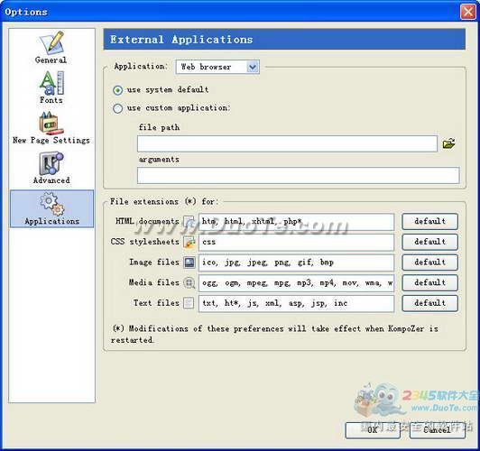Select 'use custom application' radio button
Image resolution: width=480 pixels, height=451 pixels.
click(118, 108)
